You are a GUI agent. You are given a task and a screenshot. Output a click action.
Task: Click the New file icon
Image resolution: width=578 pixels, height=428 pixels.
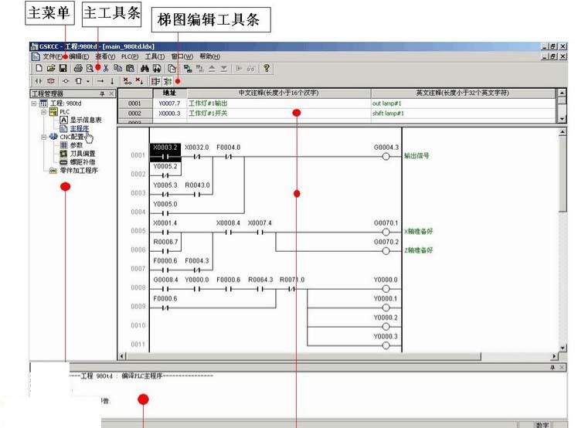coord(39,68)
